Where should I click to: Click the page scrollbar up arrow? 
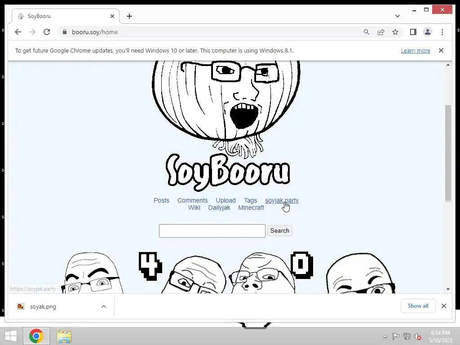click(448, 65)
